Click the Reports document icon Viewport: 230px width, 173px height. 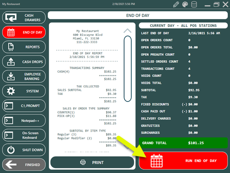[11, 47]
